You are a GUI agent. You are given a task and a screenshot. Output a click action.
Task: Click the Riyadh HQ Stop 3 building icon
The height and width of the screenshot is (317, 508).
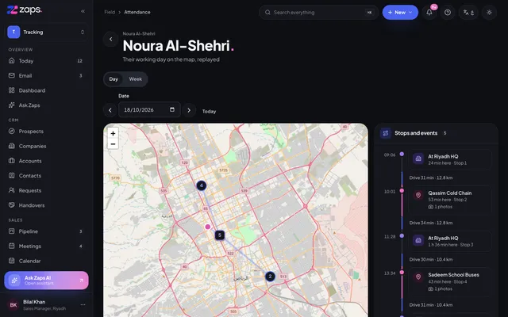coord(418,240)
